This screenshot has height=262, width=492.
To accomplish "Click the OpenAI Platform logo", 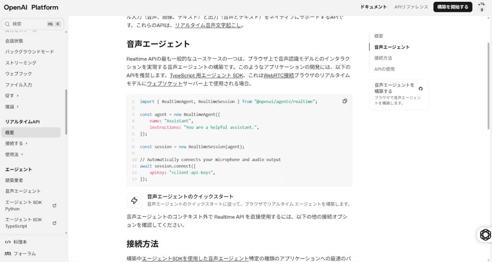I will pyautogui.click(x=31, y=7).
